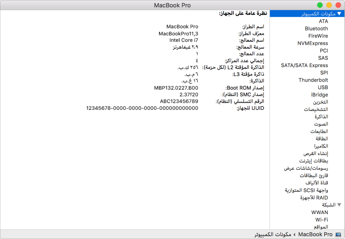Click the model name value MacBook Pro
Screen dimensions: 345x239
[x=182, y=27]
